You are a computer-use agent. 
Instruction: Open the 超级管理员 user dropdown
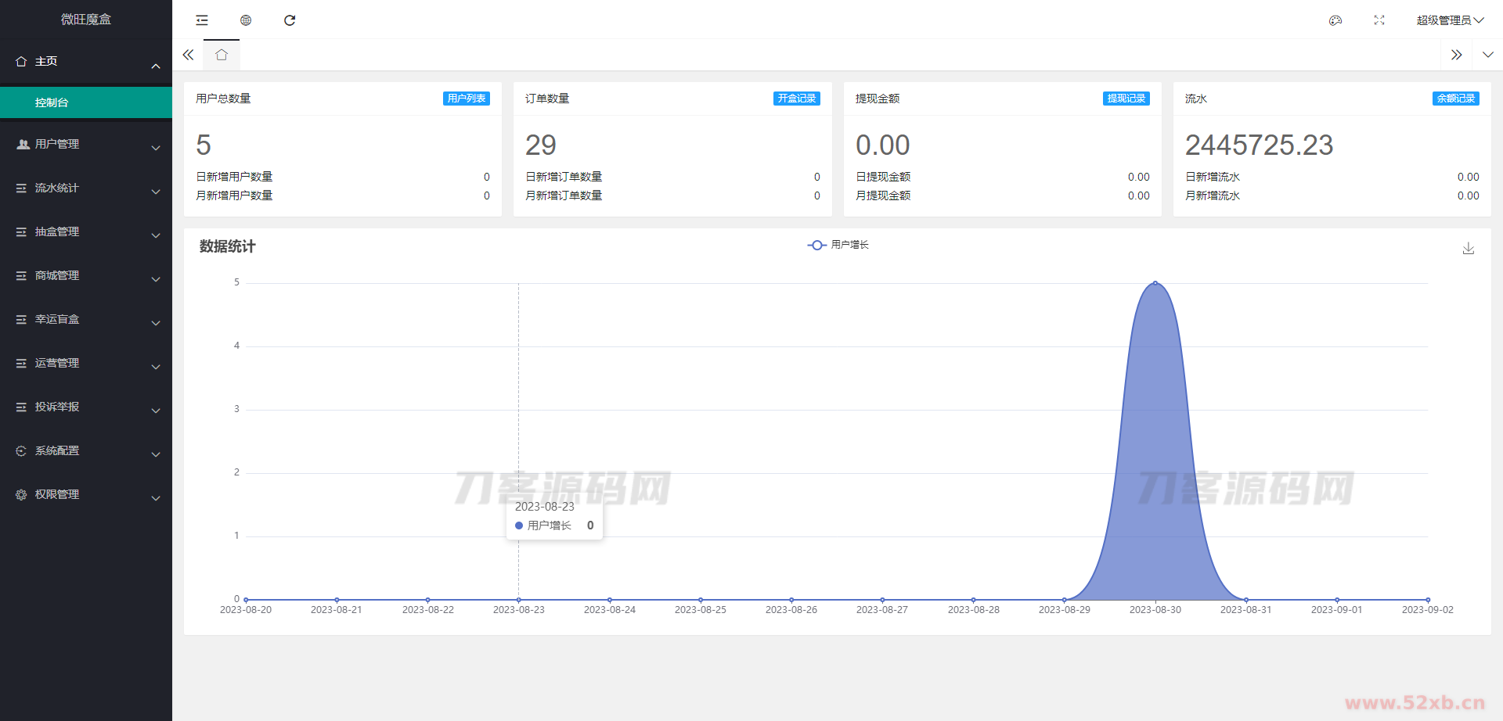1449,20
